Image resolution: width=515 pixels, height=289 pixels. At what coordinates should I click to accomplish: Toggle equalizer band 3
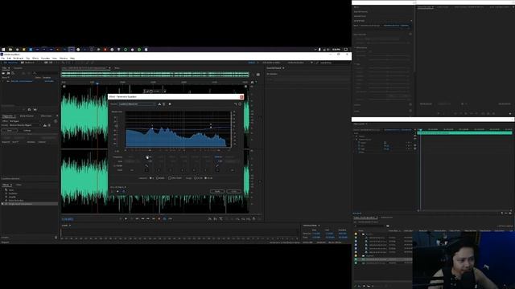(x=183, y=170)
